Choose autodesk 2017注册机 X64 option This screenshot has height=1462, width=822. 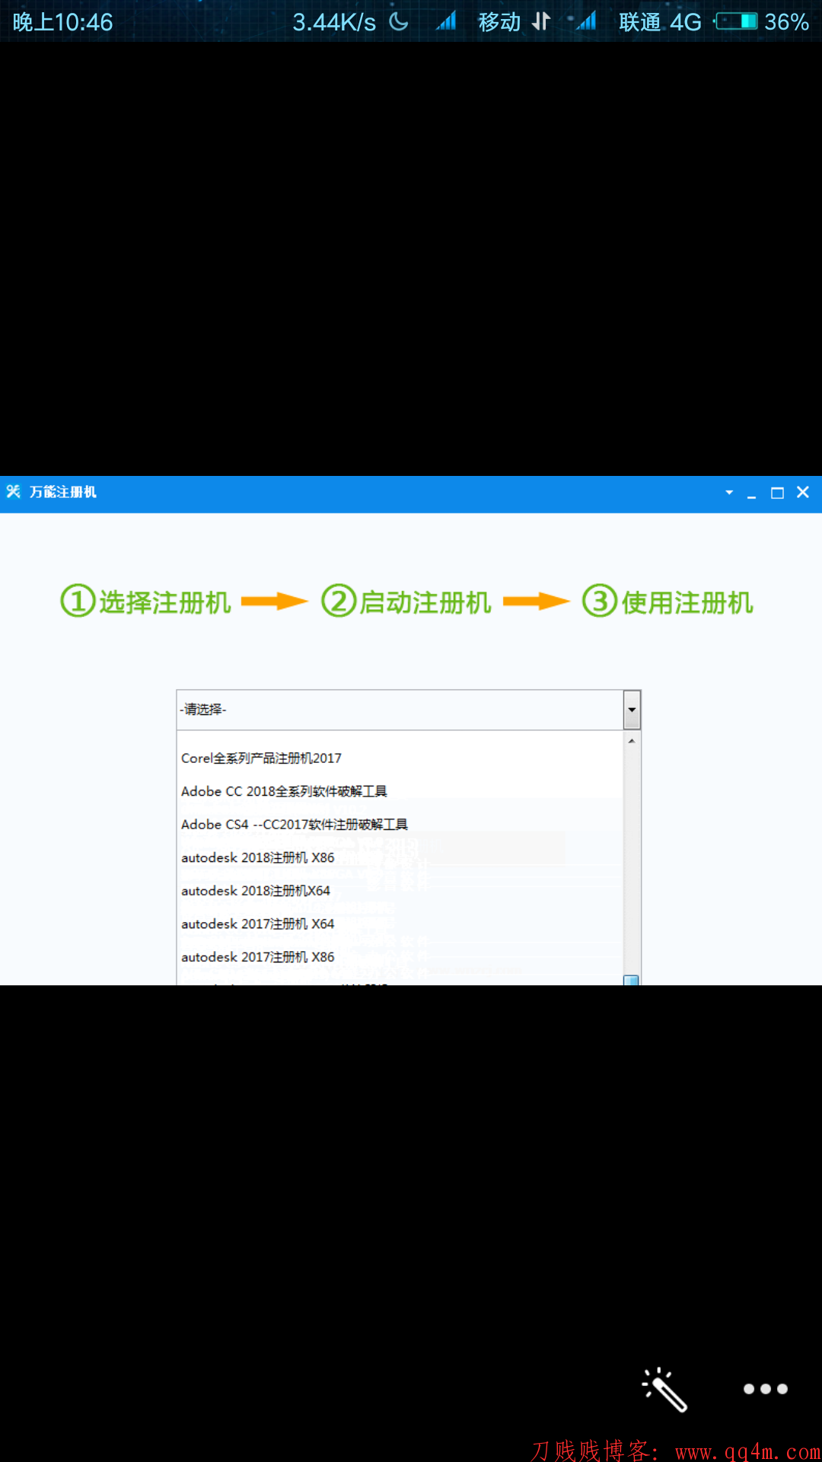400,924
